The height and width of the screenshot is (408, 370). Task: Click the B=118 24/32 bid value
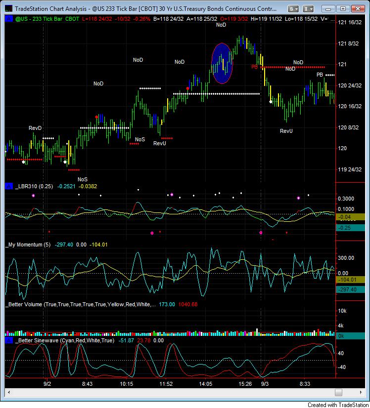[168, 19]
